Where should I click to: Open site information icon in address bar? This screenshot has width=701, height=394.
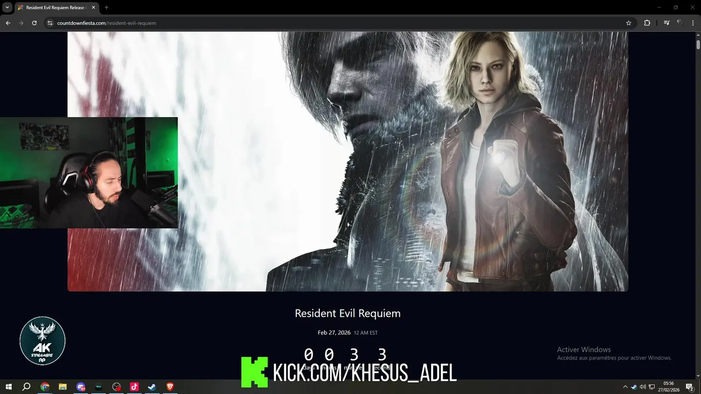49,23
